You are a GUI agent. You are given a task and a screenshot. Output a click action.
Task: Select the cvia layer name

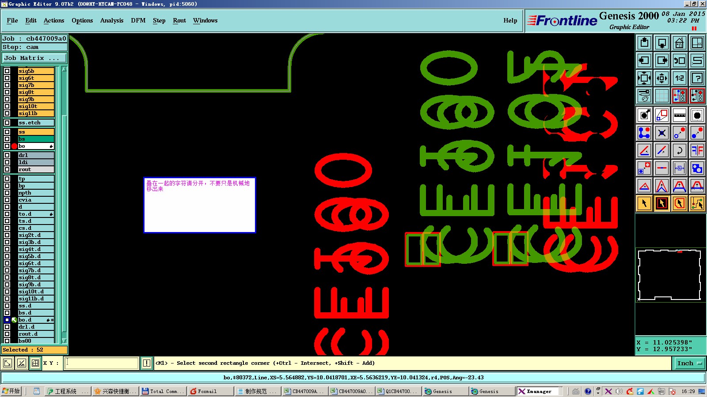[36, 200]
